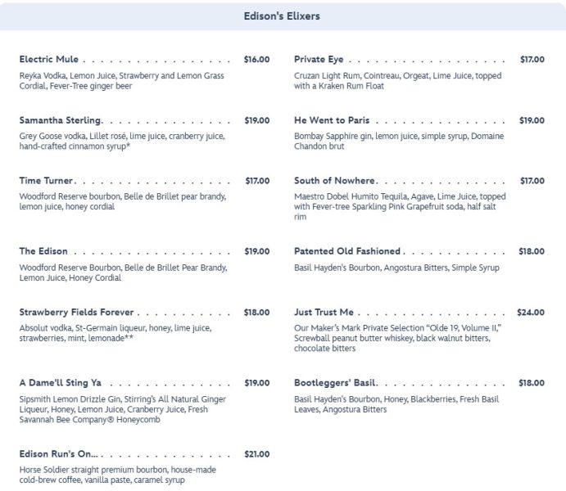
Task: Select South of Nowhere cocktail title
Action: [x=334, y=181]
